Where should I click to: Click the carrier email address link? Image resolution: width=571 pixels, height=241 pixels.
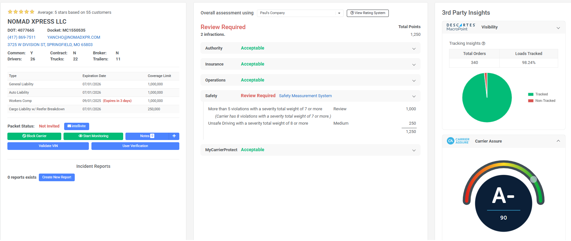click(74, 37)
